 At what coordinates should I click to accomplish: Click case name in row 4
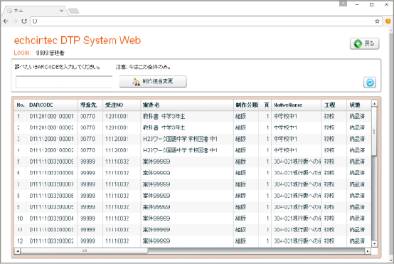[x=180, y=150]
